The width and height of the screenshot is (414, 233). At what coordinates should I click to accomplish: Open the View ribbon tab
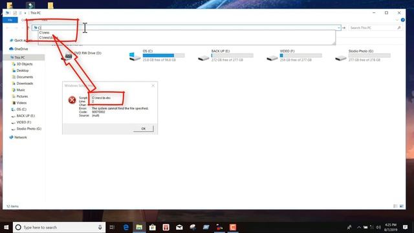(x=45, y=20)
